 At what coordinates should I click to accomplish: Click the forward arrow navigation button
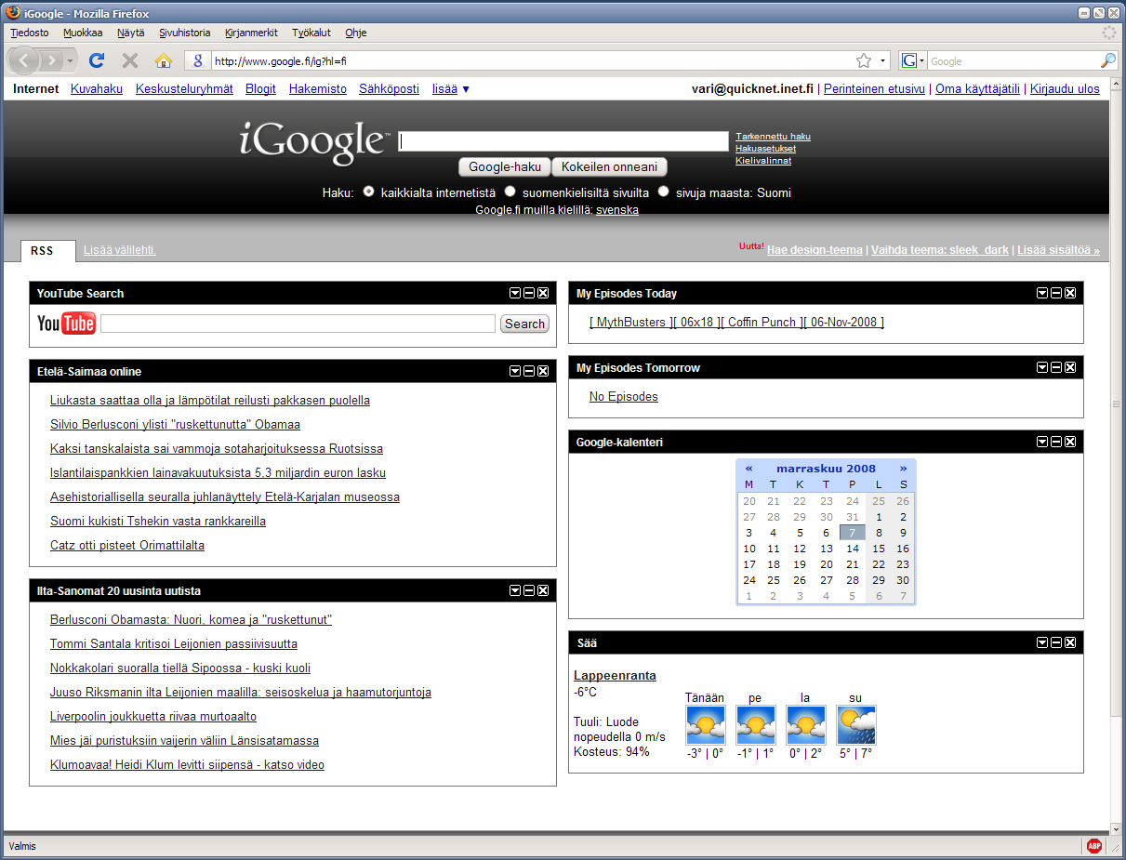point(52,60)
